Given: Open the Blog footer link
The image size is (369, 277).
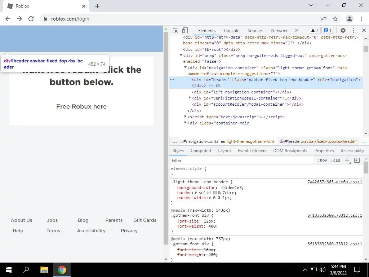Looking at the screenshot, I should (83, 220).
